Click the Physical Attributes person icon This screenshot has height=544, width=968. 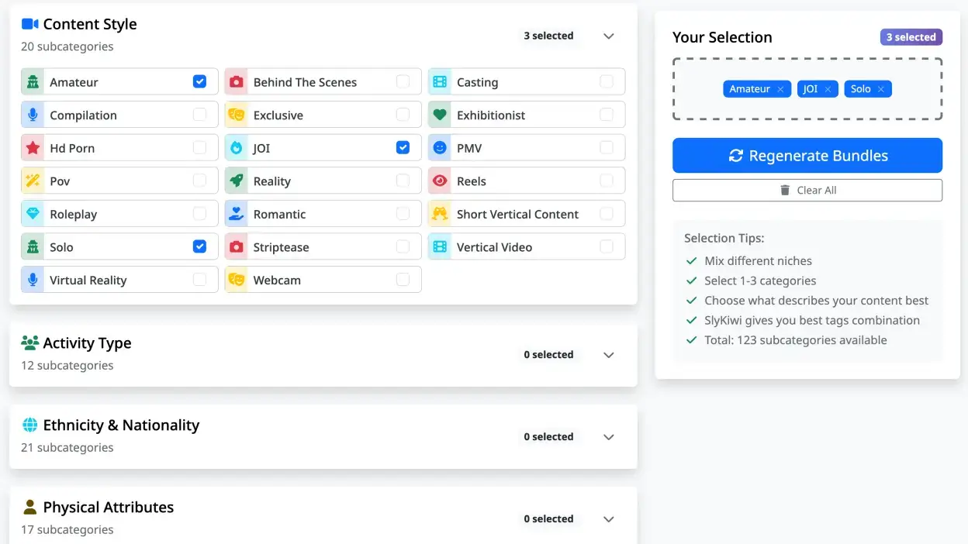[30, 507]
